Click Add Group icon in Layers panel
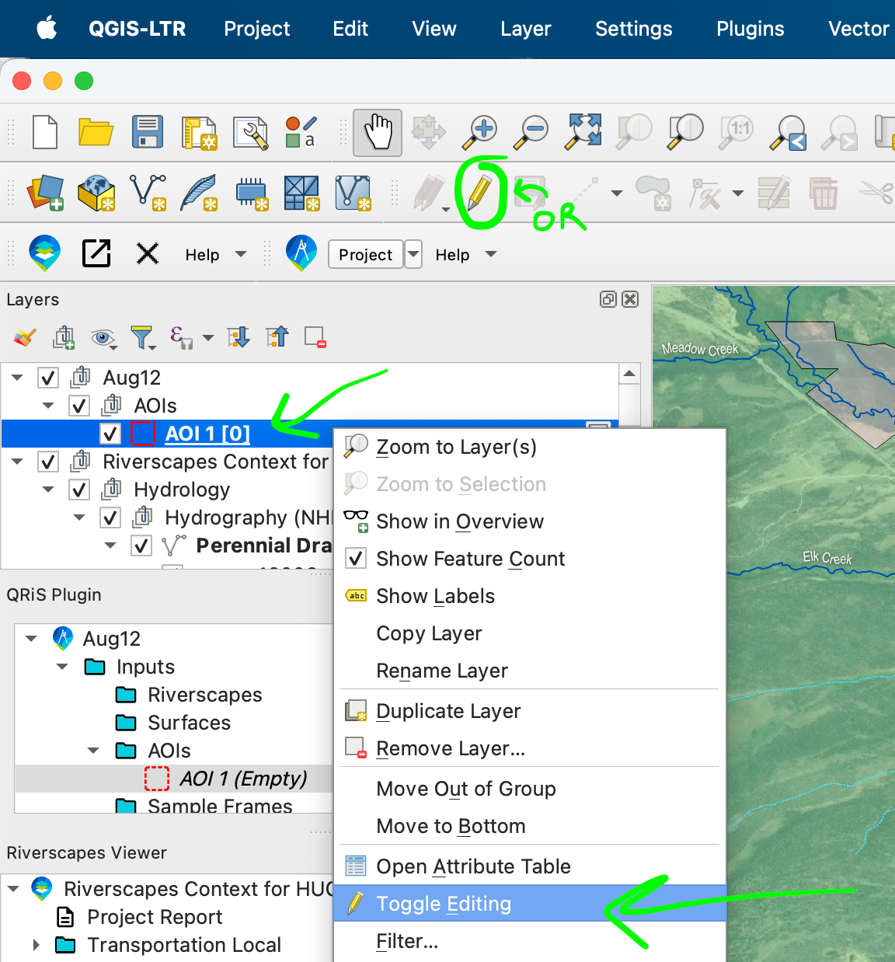The image size is (895, 962). pos(64,337)
